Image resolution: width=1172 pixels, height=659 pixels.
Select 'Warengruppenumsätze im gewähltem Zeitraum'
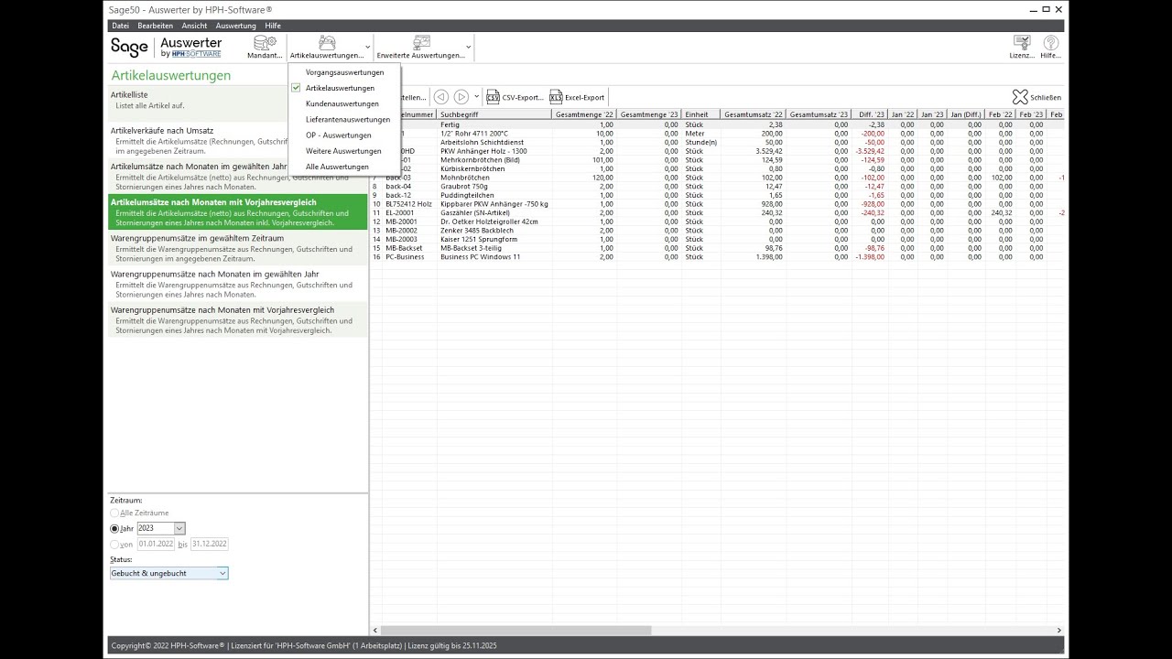click(x=237, y=248)
